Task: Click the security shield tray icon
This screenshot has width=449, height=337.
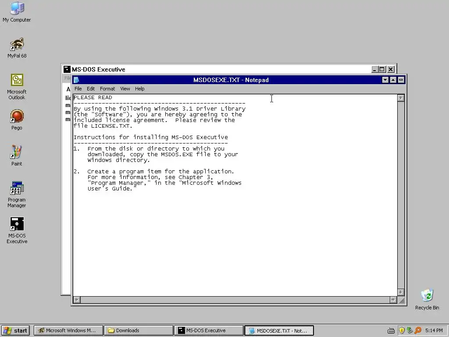Action: click(402, 330)
